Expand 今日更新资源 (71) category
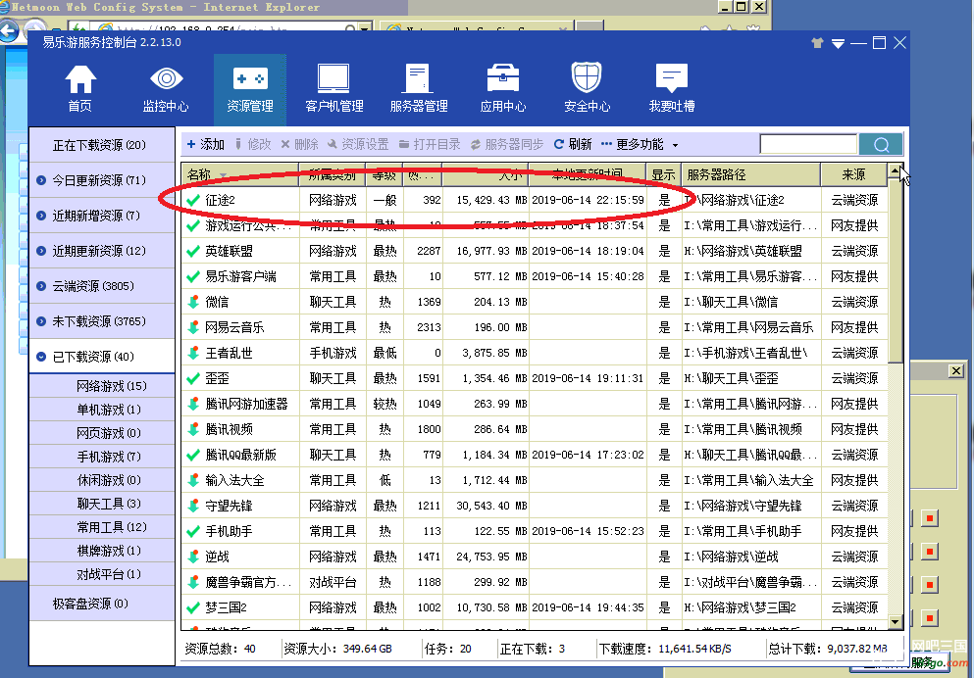The width and height of the screenshot is (974, 678). click(x=102, y=180)
